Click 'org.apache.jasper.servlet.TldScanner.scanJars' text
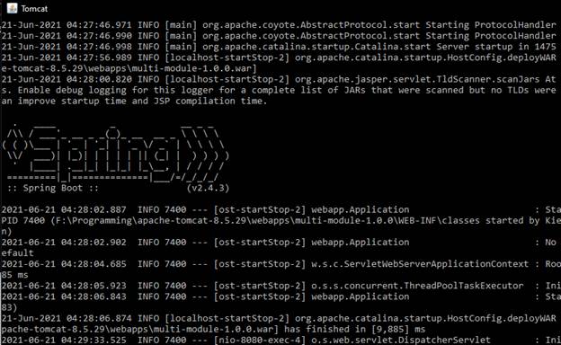The image size is (561, 345). click(417, 79)
